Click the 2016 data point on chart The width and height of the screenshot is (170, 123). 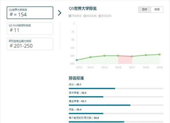tap(118, 56)
